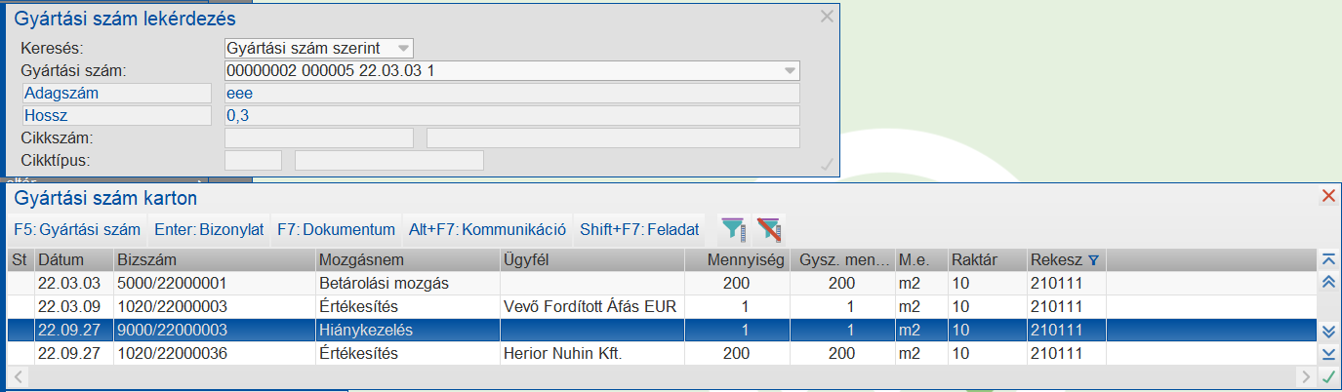Click the filter icon in Rekesz column header
This screenshot has height=392, width=1342.
(1093, 260)
